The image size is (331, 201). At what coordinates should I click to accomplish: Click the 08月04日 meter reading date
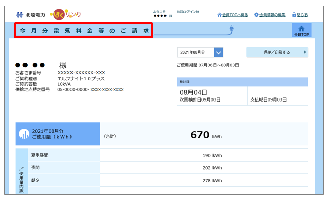[x=194, y=92]
